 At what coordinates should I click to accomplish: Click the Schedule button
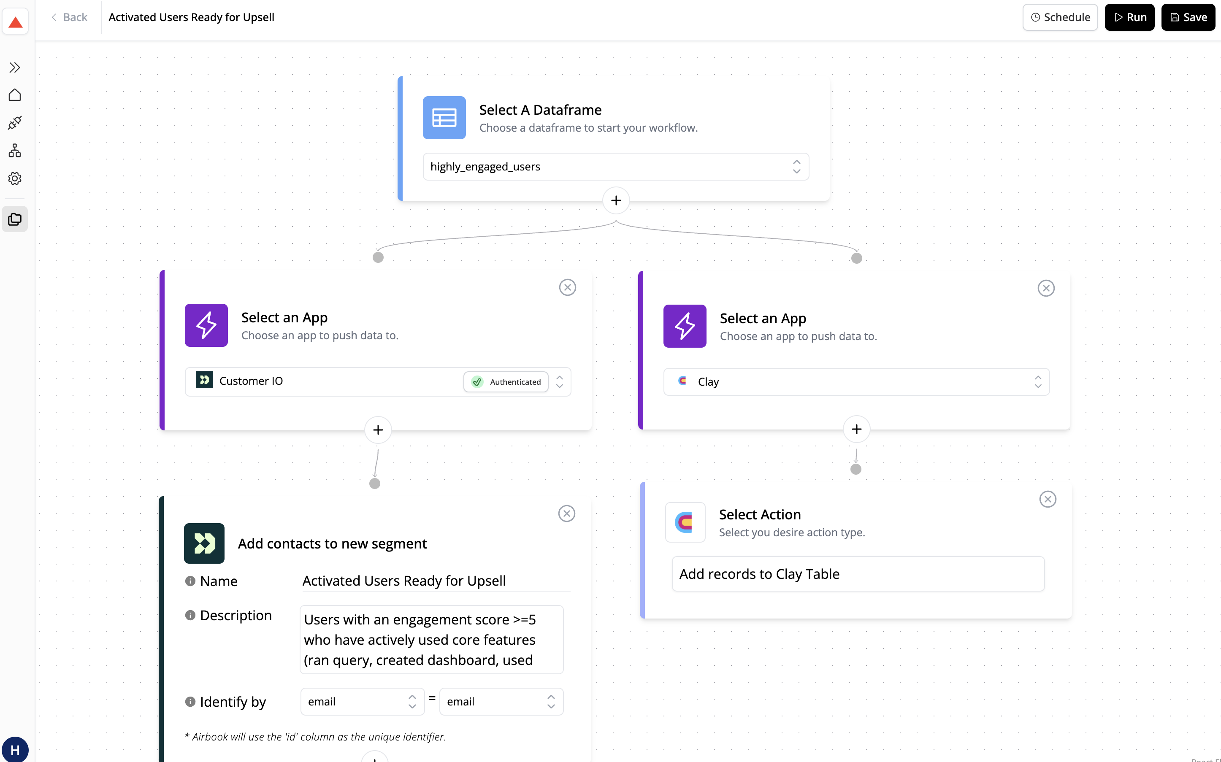point(1060,17)
